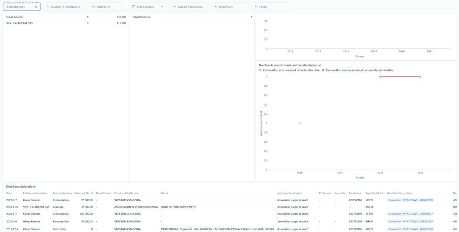Clear the Structure Bénéficiaire selection with the X

36,7
